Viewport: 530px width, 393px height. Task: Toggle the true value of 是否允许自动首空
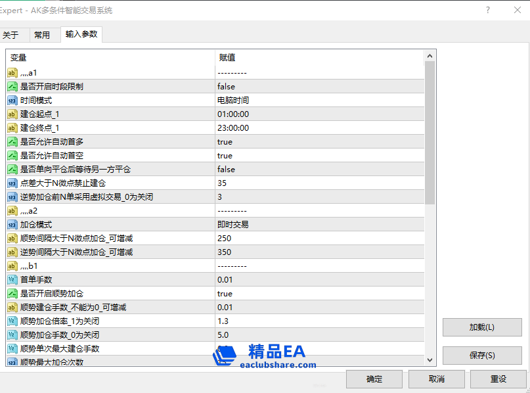pos(225,156)
